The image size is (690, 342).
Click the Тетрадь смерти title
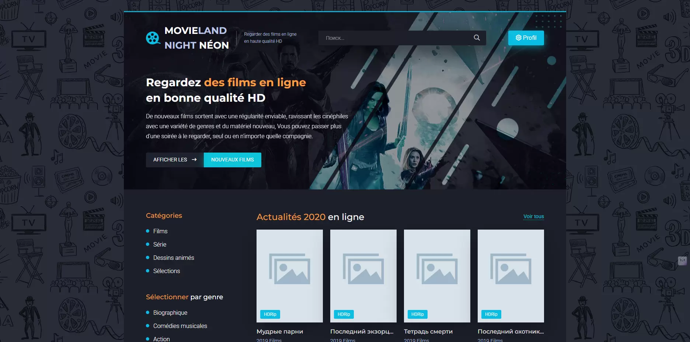point(428,331)
